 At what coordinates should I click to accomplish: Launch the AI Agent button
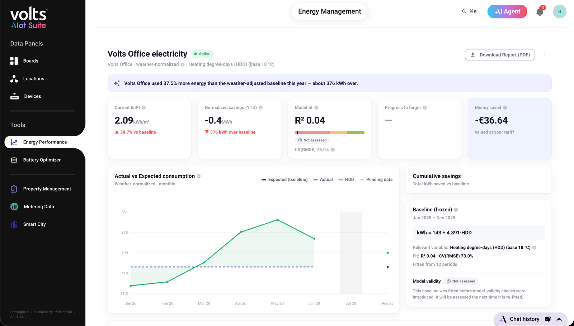[507, 11]
